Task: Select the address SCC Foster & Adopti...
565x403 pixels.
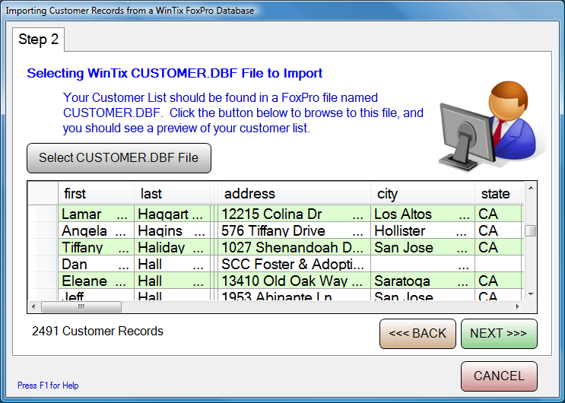Action: 294,264
